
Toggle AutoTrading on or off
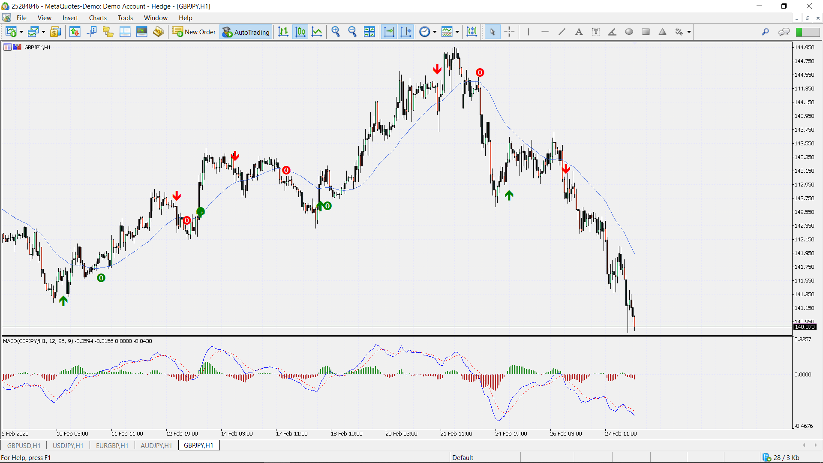[246, 32]
